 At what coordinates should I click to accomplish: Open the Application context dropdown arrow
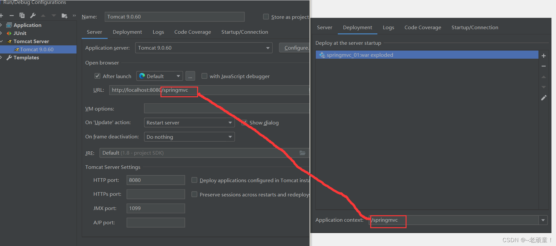pyautogui.click(x=543, y=220)
